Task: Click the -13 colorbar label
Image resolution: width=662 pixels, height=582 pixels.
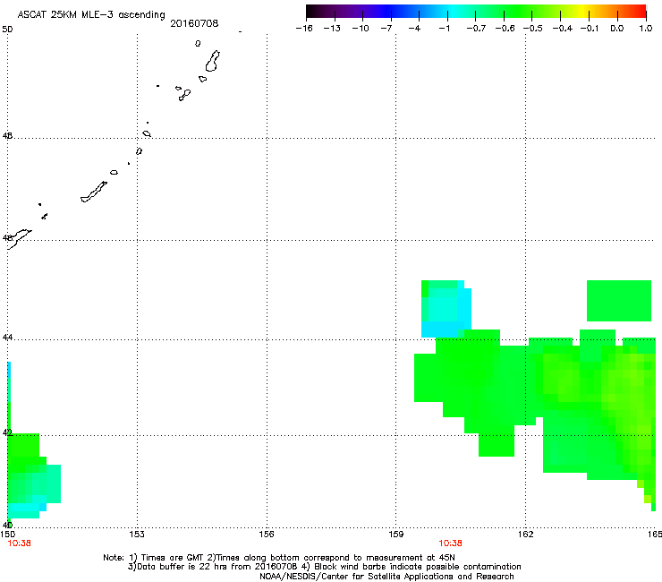Action: tap(332, 29)
